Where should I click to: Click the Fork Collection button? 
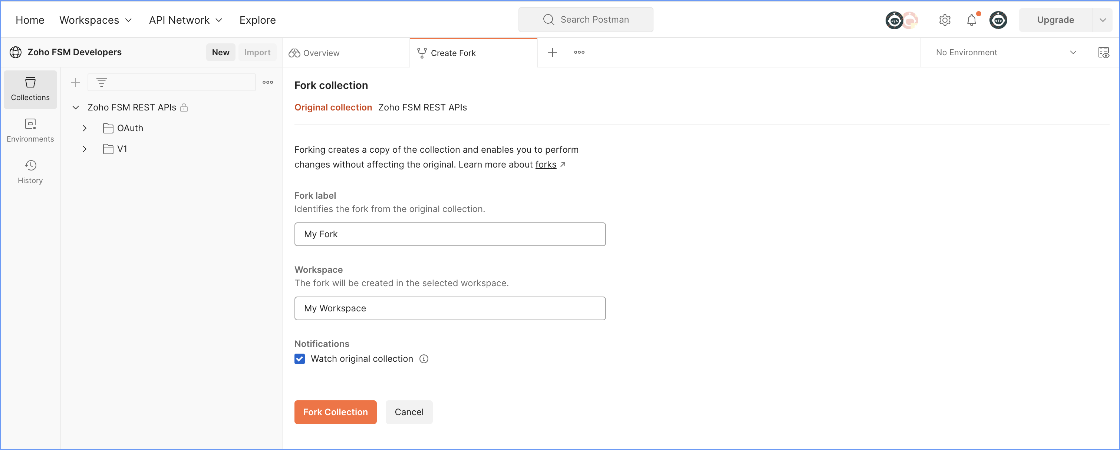click(x=335, y=412)
